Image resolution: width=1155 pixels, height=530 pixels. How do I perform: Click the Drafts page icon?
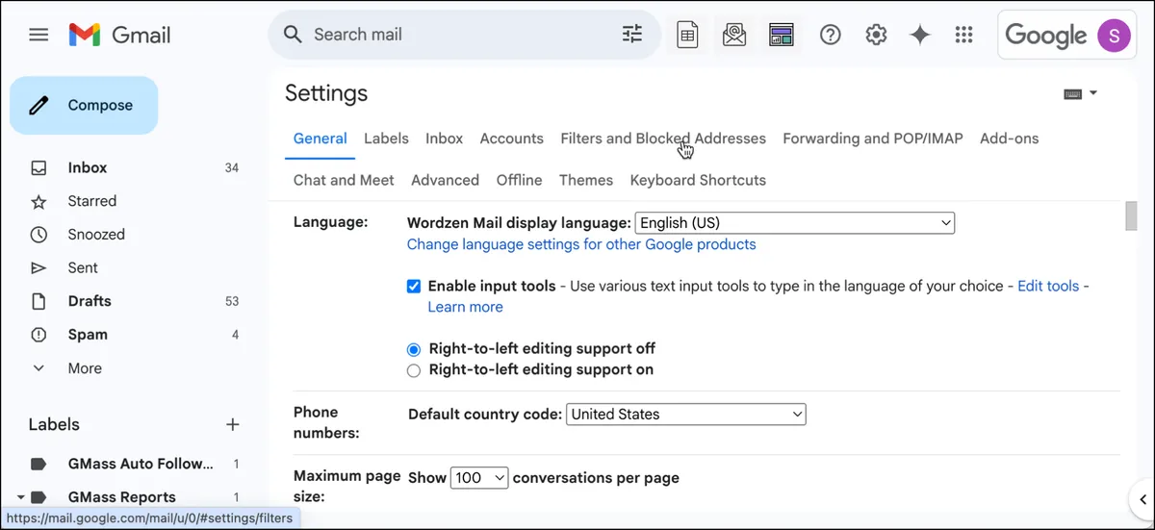(x=38, y=301)
